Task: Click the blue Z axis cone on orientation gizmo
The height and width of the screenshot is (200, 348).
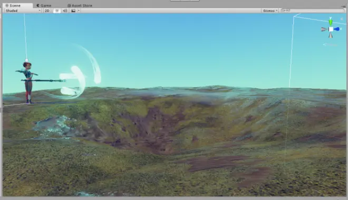Action: tap(337, 29)
